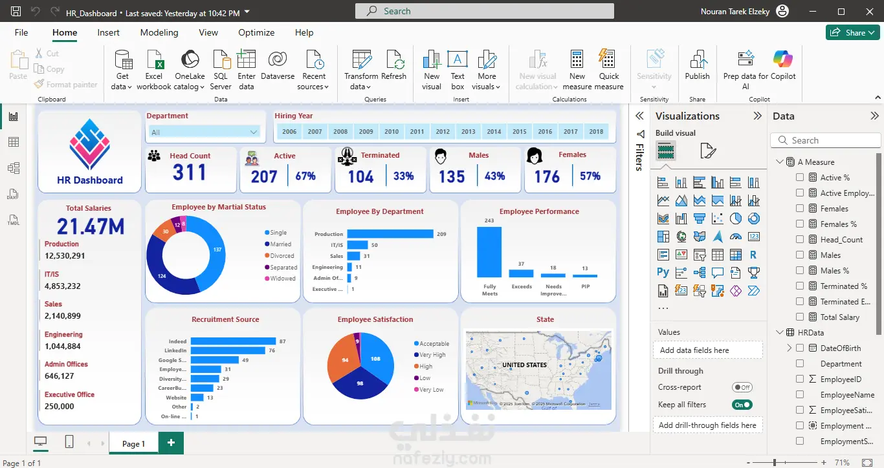Switch to mobile layout
Image resolution: width=884 pixels, height=468 pixels.
pyautogui.click(x=69, y=441)
